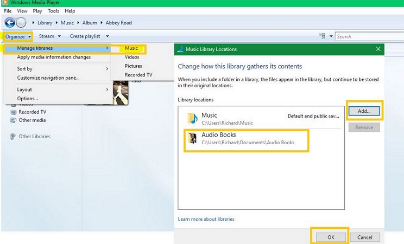Click Library in breadcrumb path
The height and width of the screenshot is (244, 404).
[45, 23]
